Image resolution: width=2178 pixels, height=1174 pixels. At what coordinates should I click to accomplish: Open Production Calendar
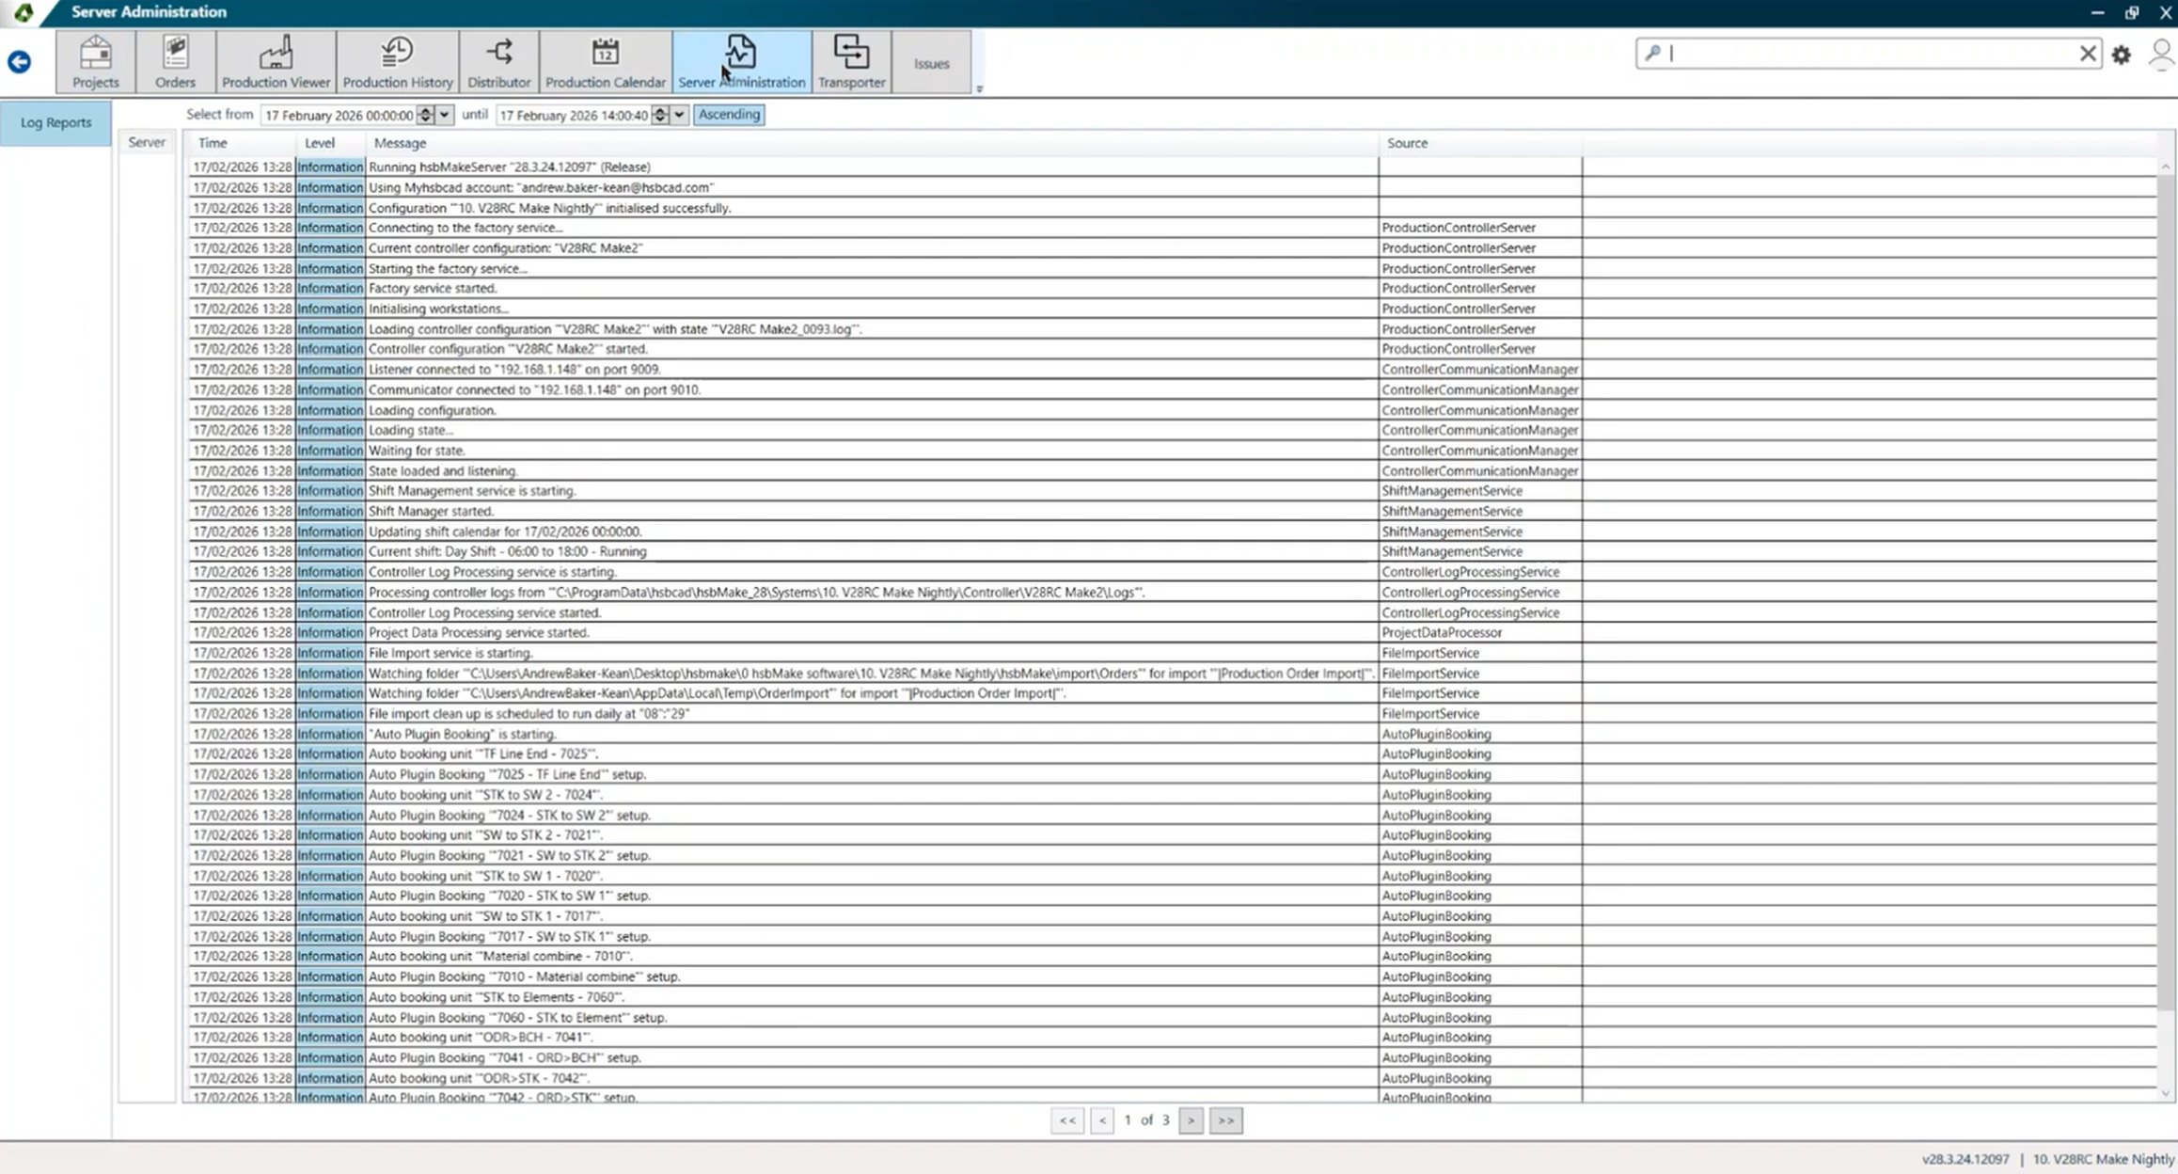605,62
